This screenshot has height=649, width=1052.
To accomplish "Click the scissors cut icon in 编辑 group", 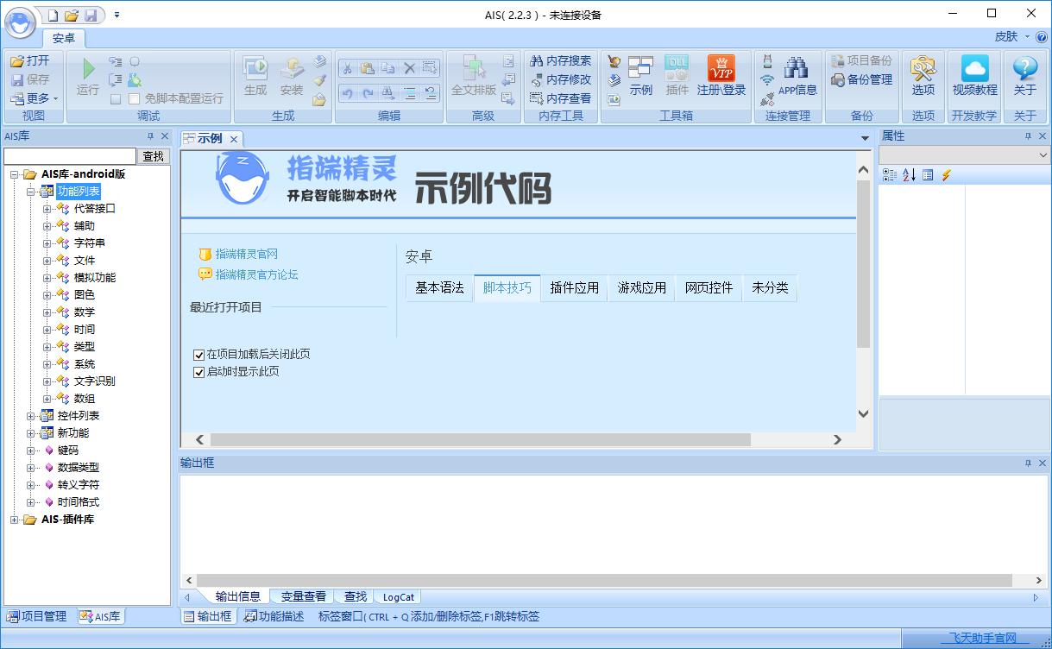I will coord(347,68).
